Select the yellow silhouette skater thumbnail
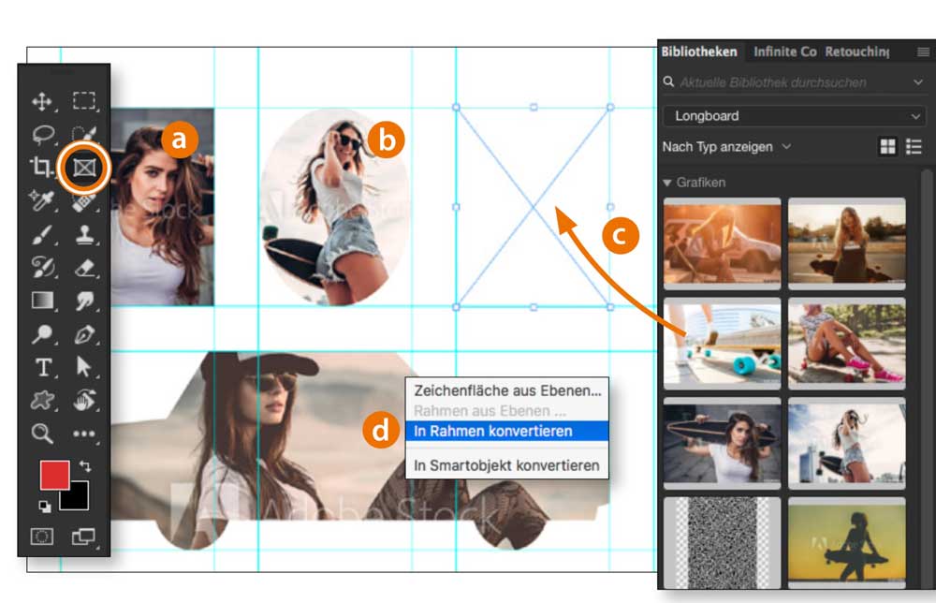This screenshot has height=603, width=936. click(847, 543)
